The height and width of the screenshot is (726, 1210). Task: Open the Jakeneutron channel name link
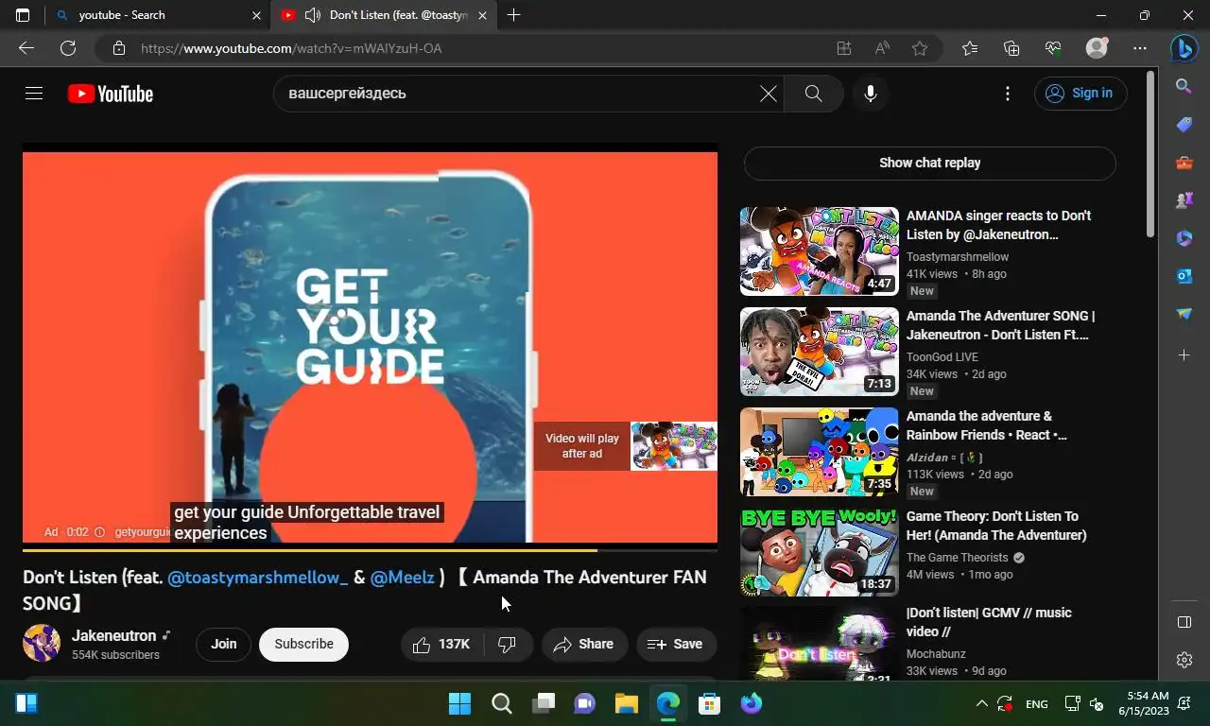(113, 636)
